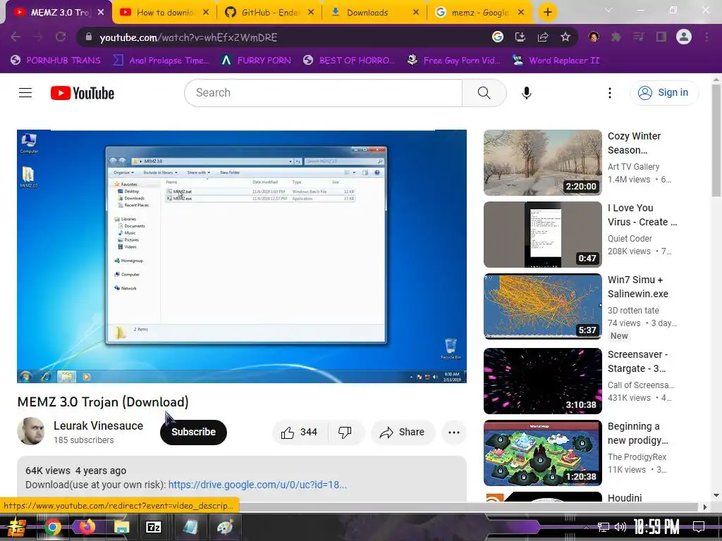
Task: Open the Leurak Vinesauce channel name
Action: pyautogui.click(x=98, y=426)
